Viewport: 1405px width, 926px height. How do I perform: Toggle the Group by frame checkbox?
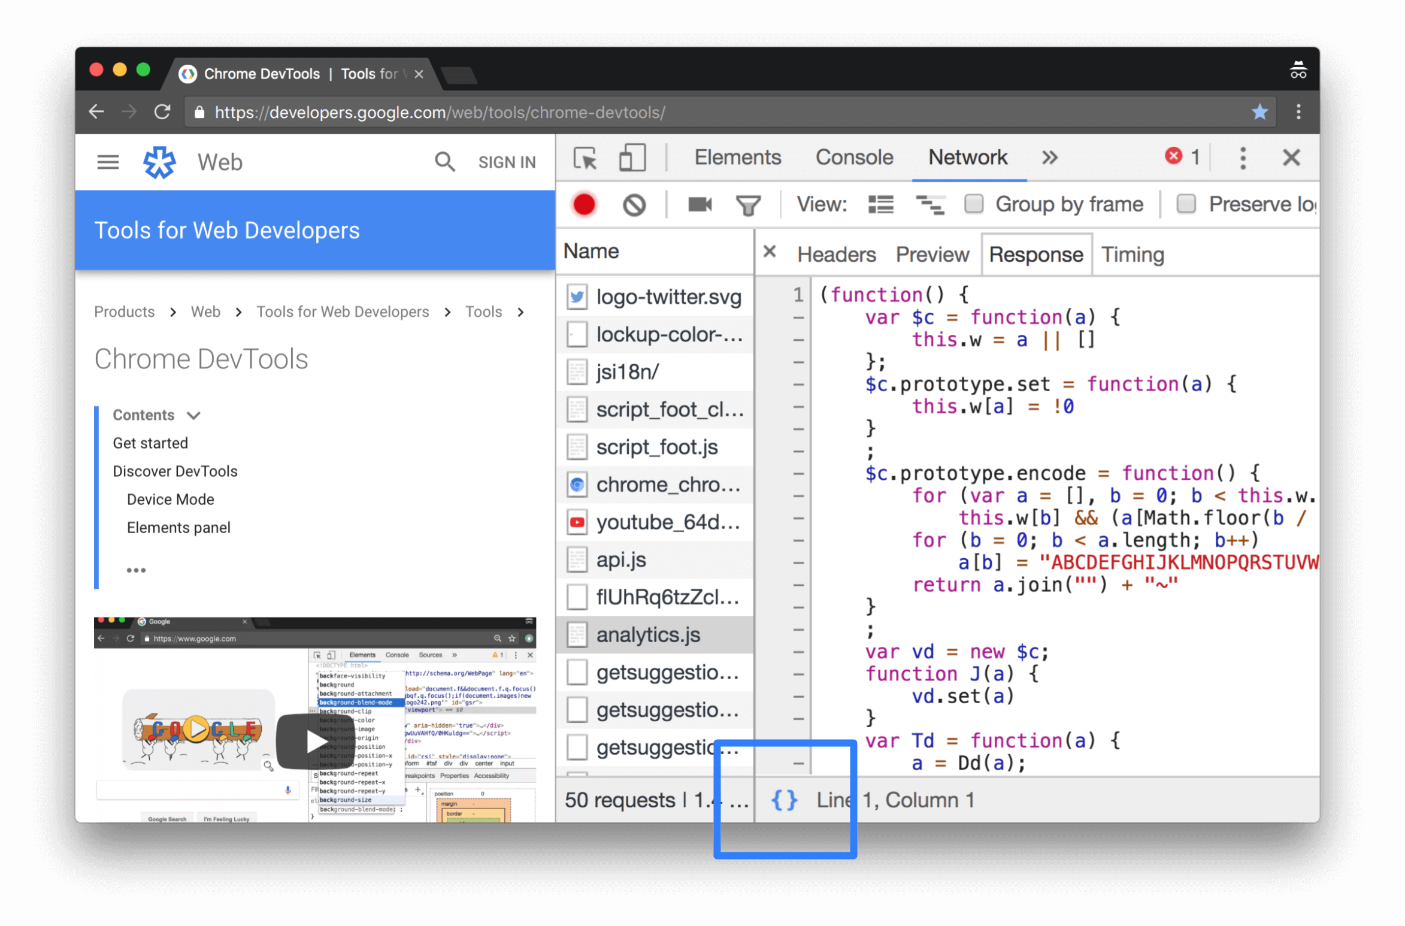(973, 204)
